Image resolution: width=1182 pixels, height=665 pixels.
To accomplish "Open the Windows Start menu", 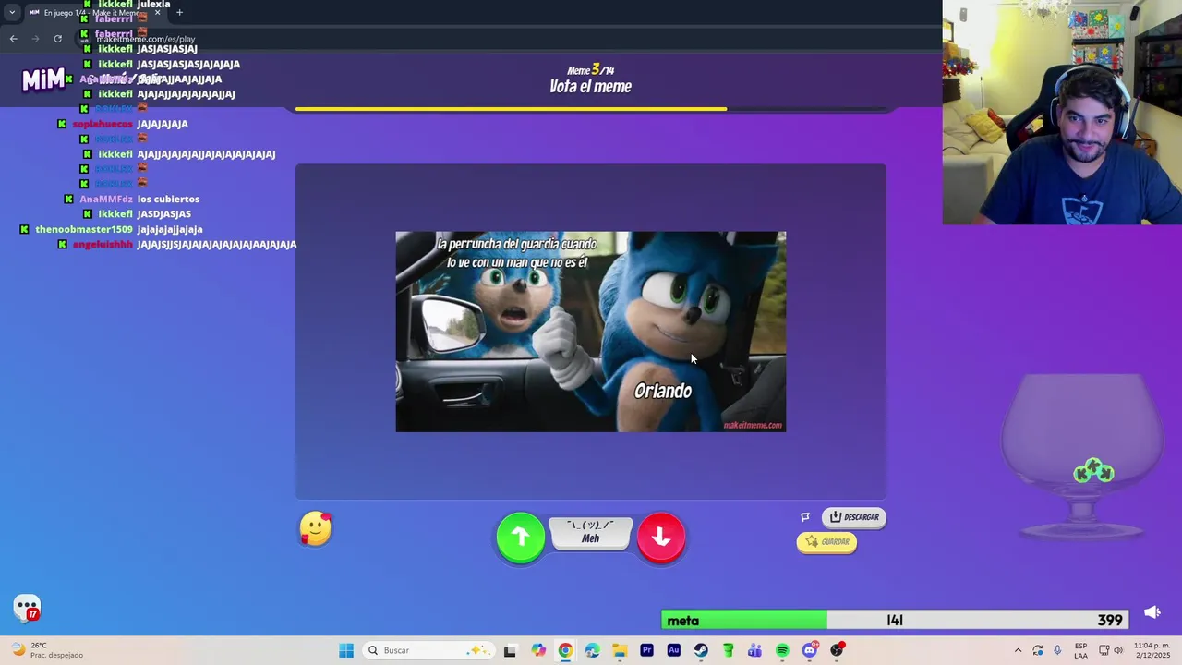I will point(346,650).
